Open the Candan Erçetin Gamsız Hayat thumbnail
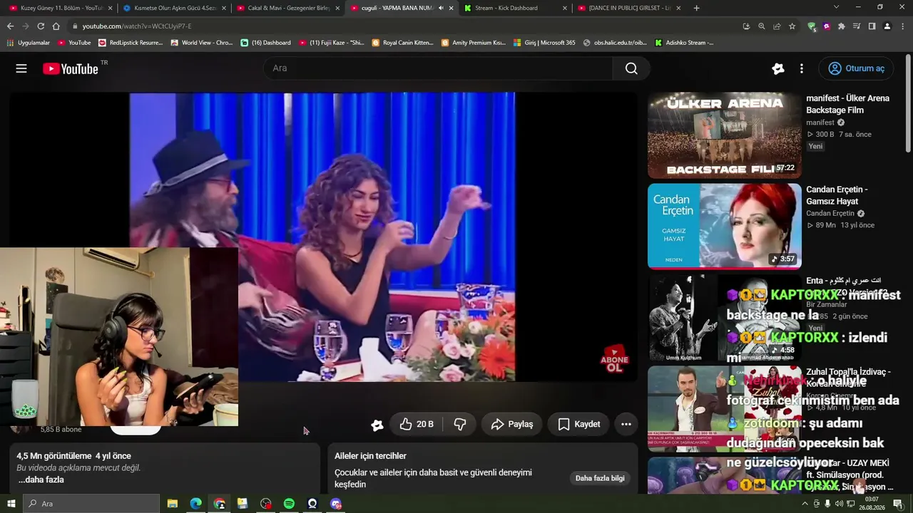The width and height of the screenshot is (913, 513). (x=725, y=227)
